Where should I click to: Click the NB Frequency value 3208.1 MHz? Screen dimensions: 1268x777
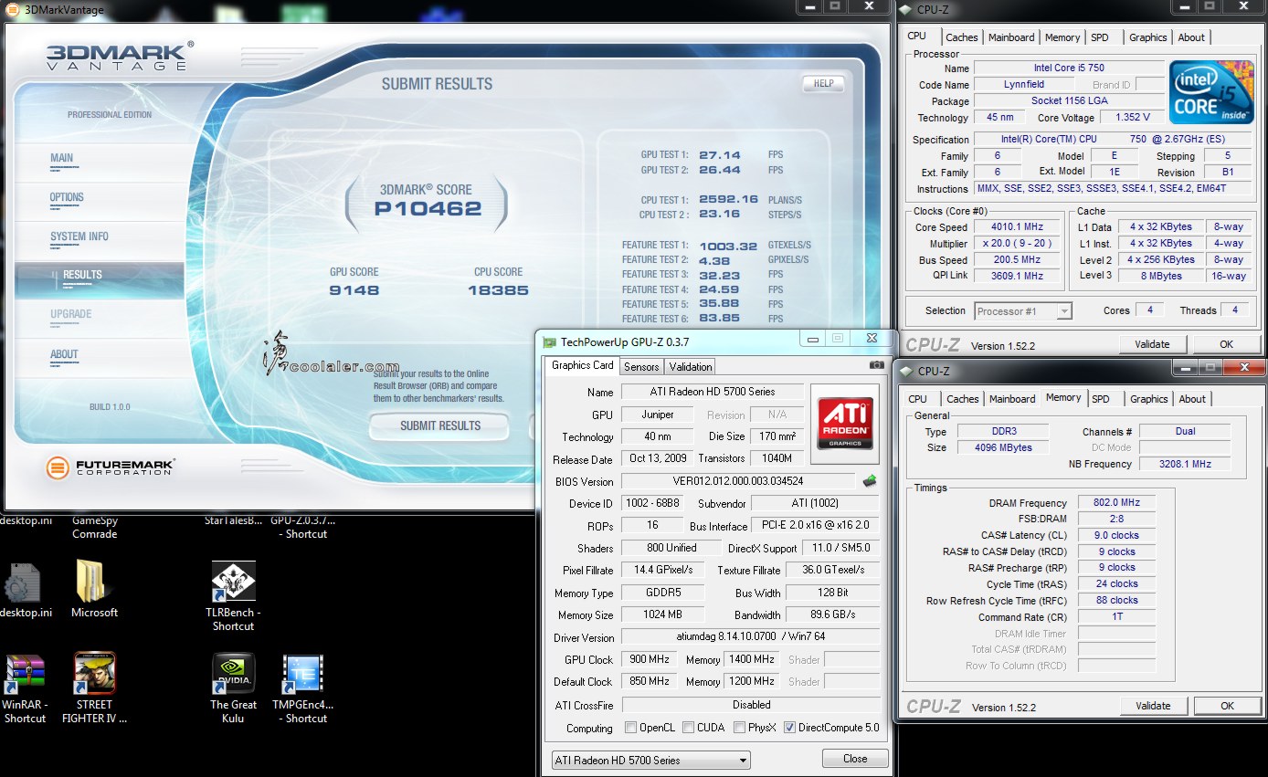[1185, 464]
